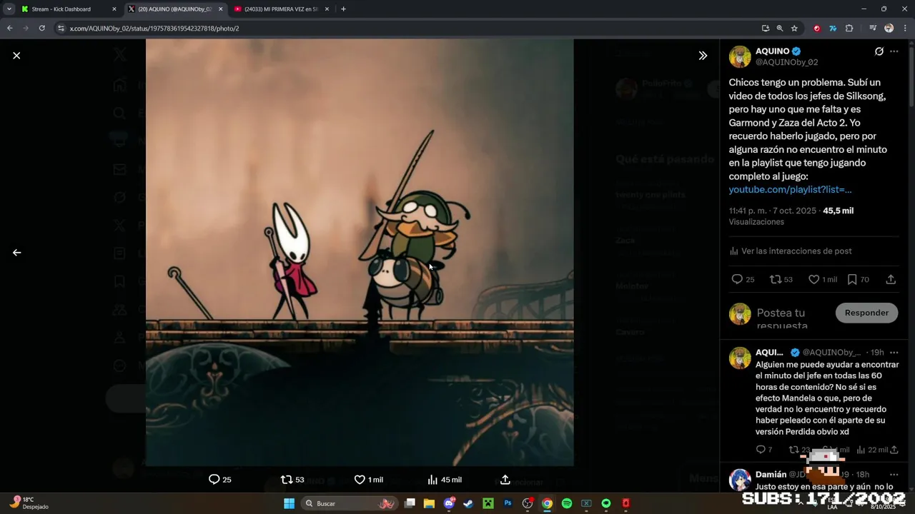Open the more options menu on main tweet

tap(894, 51)
